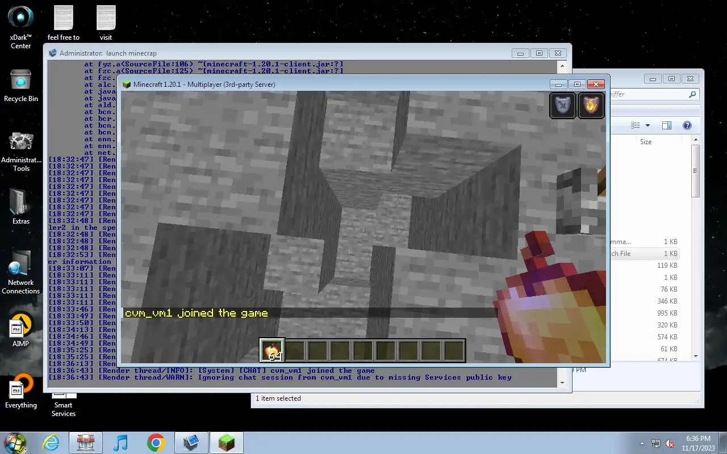Image resolution: width=727 pixels, height=454 pixels.
Task: Select Administrative Tools desktop shortcut
Action: [21, 152]
